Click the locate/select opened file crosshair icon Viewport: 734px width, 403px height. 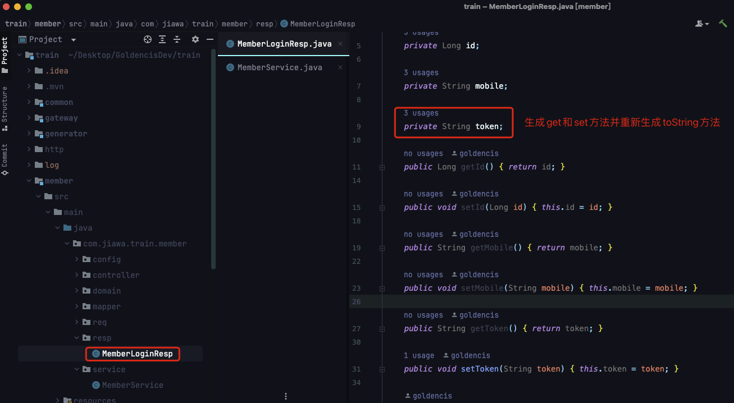point(148,39)
